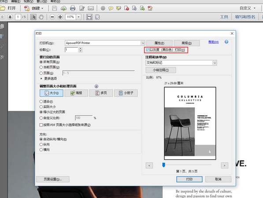Image resolution: width=263 pixels, height=198 pixels.
Task: Click the delete page icon
Action: (126, 8)
